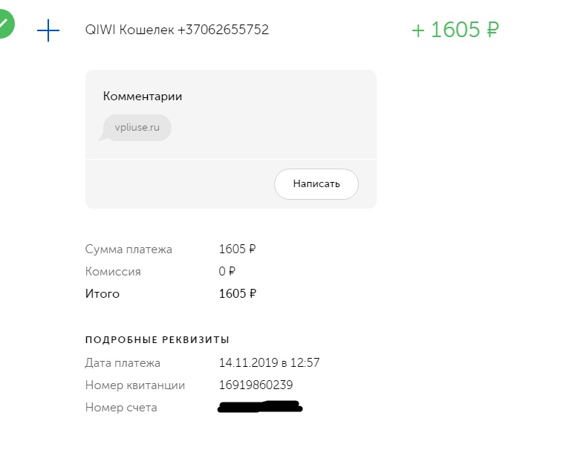The width and height of the screenshot is (575, 450).
Task: Click the Сумма платежа value 1605 ₽
Action: [x=237, y=250]
